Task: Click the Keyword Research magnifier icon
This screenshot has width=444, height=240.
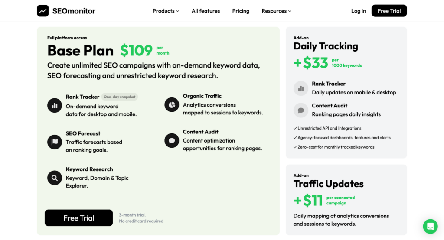Action: point(55,178)
